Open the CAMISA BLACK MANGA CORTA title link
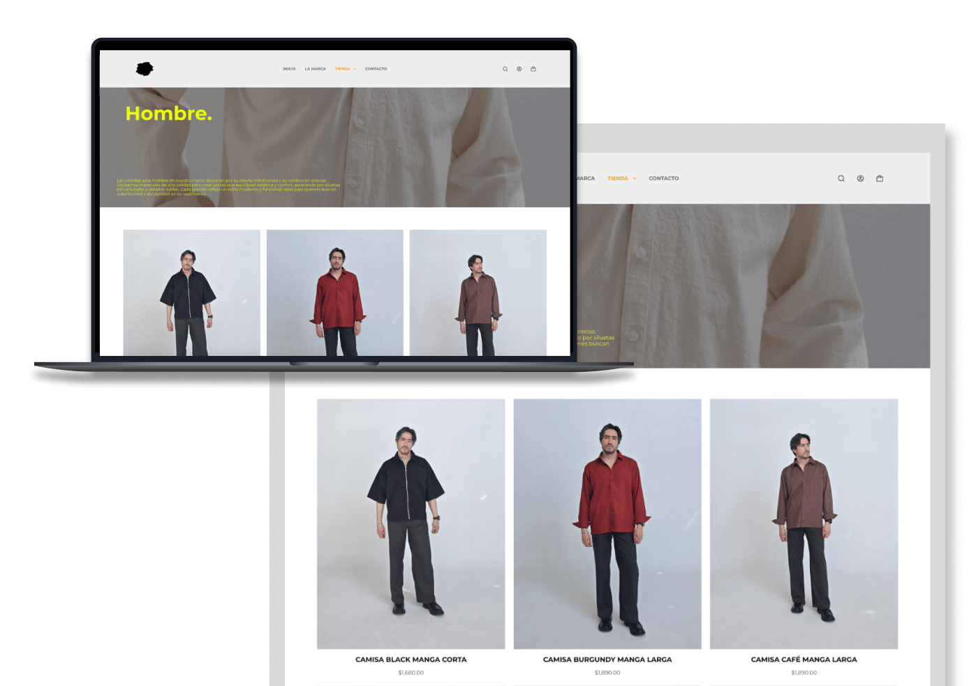 pos(411,659)
